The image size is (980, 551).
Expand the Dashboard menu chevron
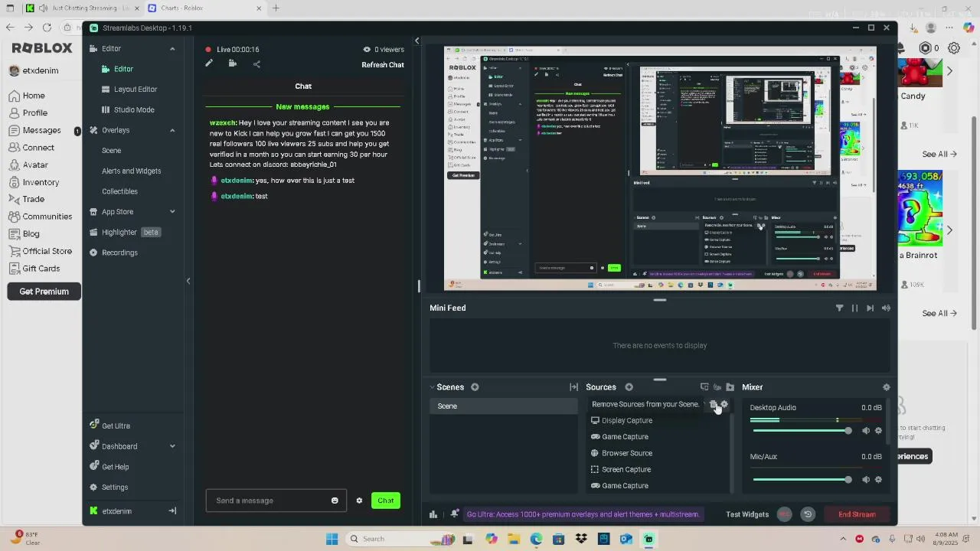point(172,446)
